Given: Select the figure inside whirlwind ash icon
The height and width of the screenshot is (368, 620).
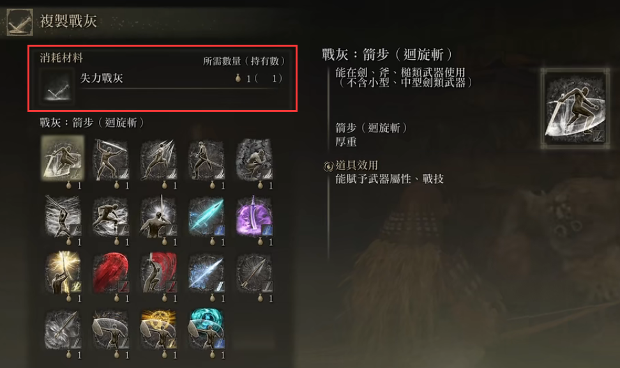Looking at the screenshot, I should pos(63,216).
